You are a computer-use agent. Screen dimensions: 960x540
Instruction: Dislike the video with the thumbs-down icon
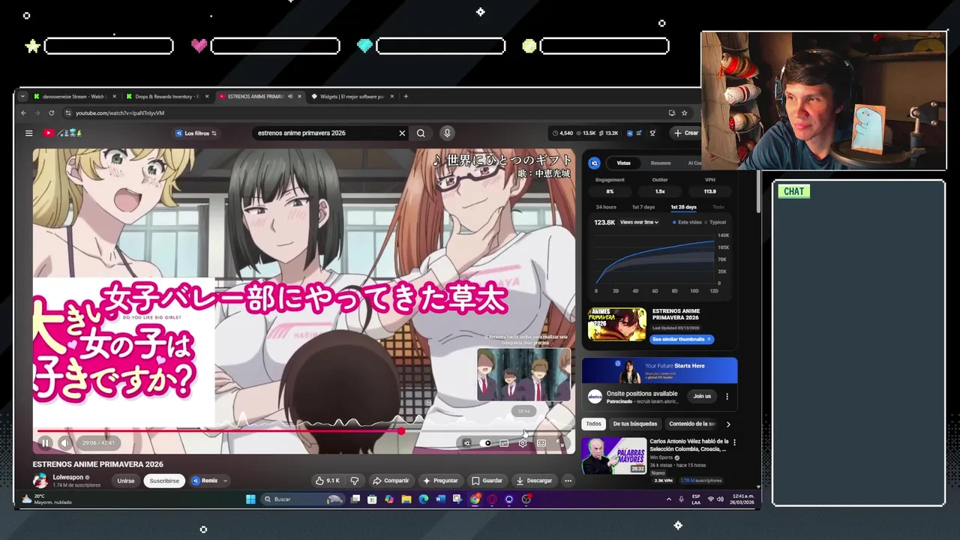[x=355, y=481]
